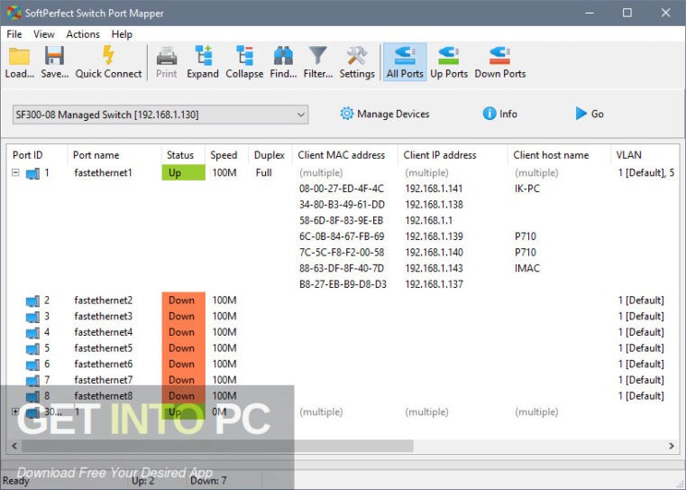The width and height of the screenshot is (686, 490).
Task: Sort by Client host name header
Action: pyautogui.click(x=559, y=155)
